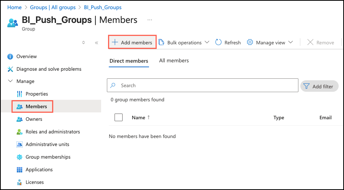
Task: Click the Group memberships gear icon
Action: 20,157
